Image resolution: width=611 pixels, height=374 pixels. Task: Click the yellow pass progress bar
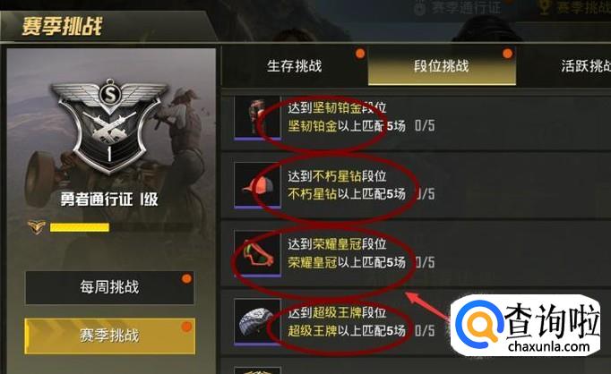[x=80, y=227]
